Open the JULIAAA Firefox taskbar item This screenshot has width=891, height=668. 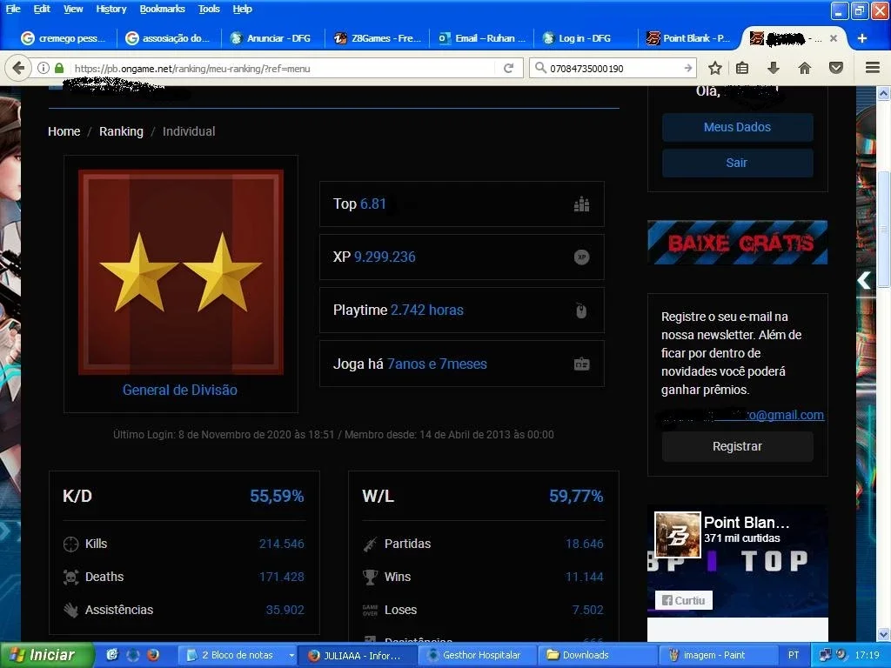tap(358, 655)
